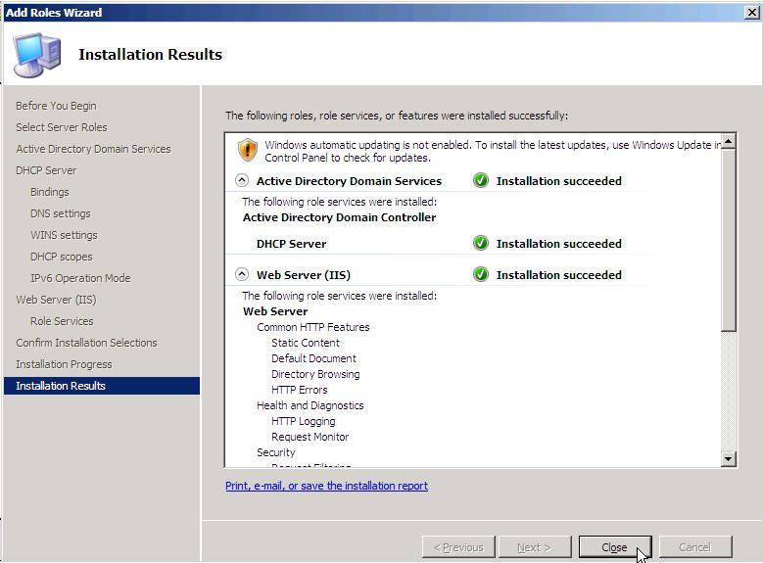This screenshot has width=763, height=563.
Task: Click green checkmark beside Active Directory Domain Services
Action: coord(480,181)
